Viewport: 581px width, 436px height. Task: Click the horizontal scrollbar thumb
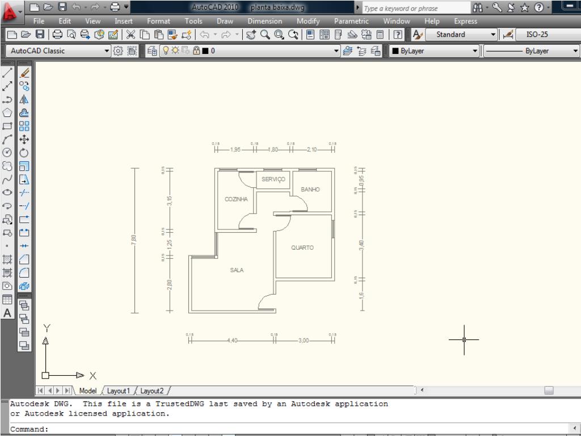coord(549,390)
